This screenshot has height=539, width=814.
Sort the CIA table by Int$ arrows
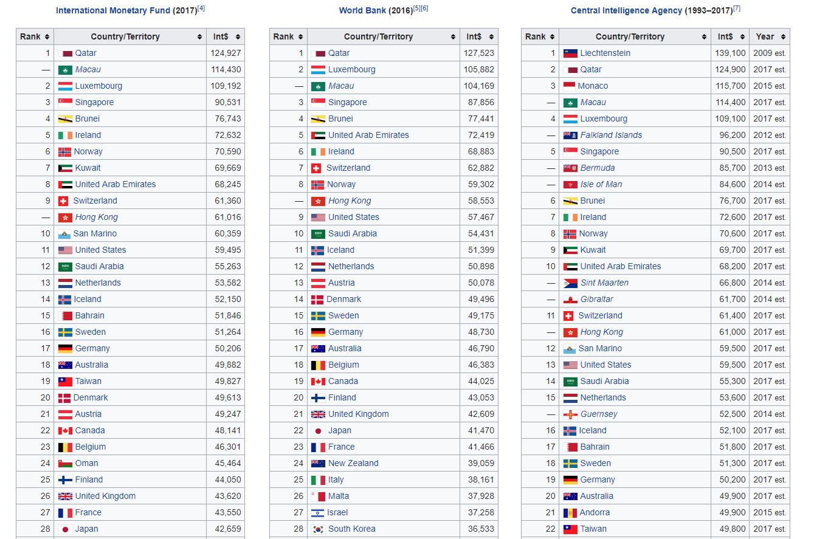[742, 36]
